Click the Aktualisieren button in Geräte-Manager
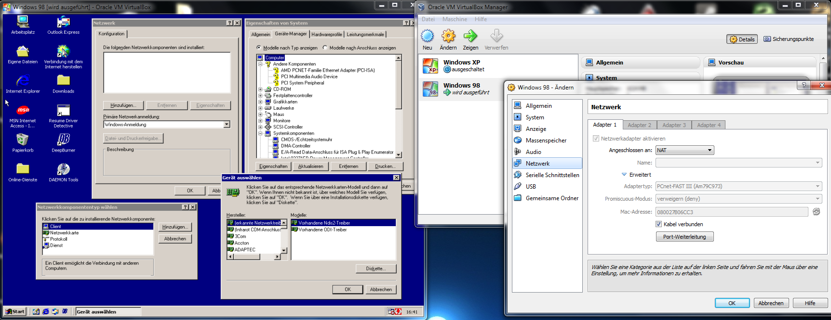This screenshot has height=320, width=831. click(x=311, y=166)
